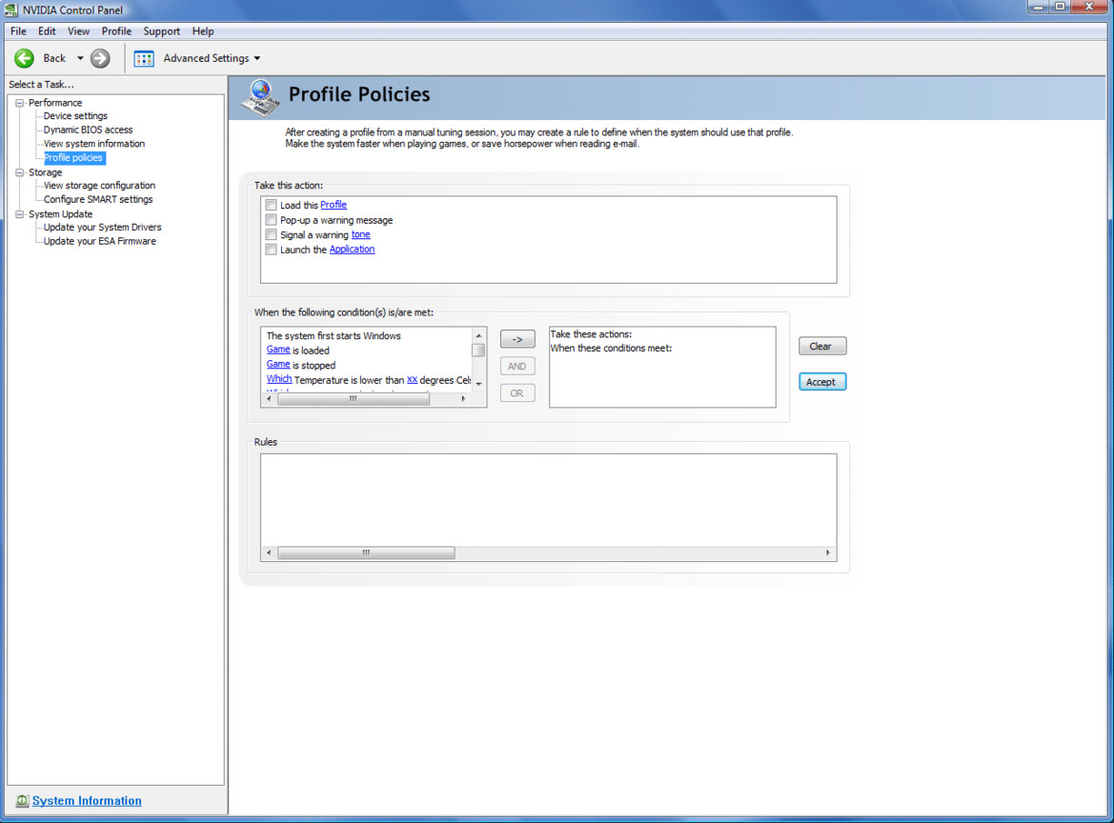This screenshot has height=823, width=1114.
Task: Collapse the Storage tree node
Action: (x=20, y=172)
